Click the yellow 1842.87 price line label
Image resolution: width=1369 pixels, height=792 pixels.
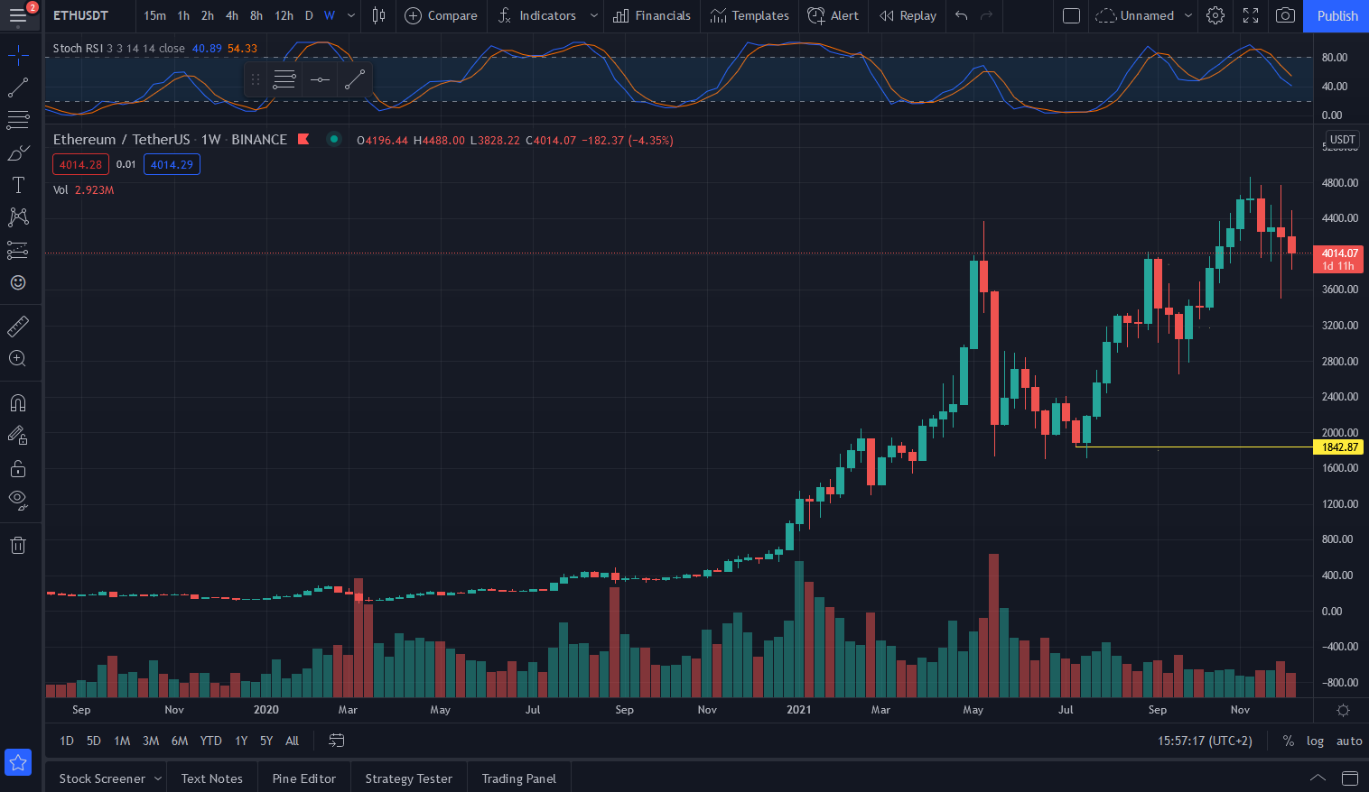point(1340,447)
